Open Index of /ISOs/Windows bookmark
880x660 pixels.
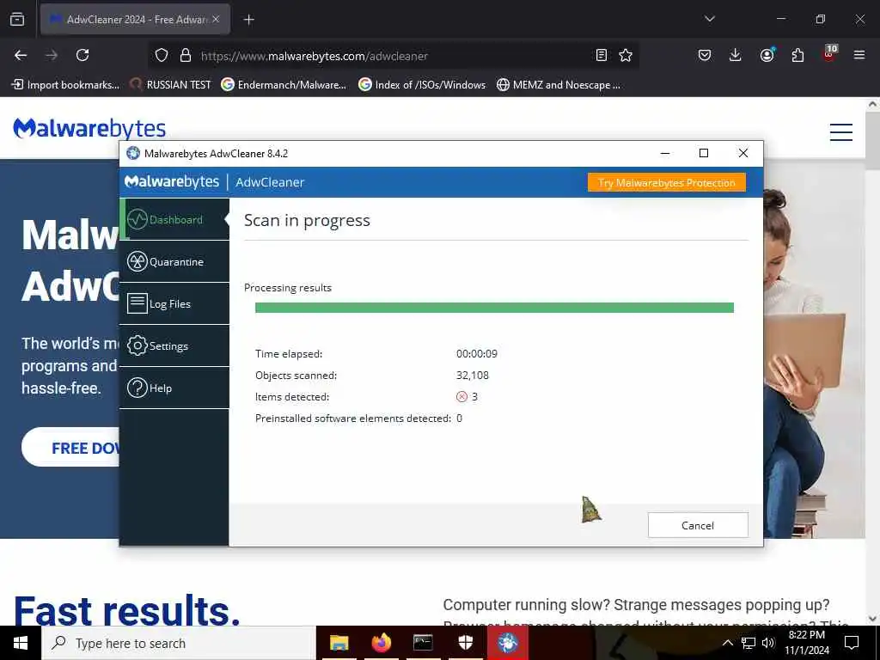(x=422, y=85)
